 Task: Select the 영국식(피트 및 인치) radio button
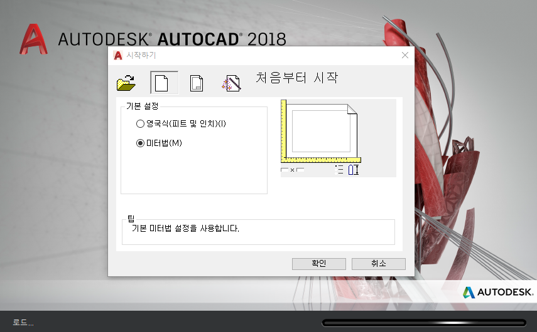point(140,123)
